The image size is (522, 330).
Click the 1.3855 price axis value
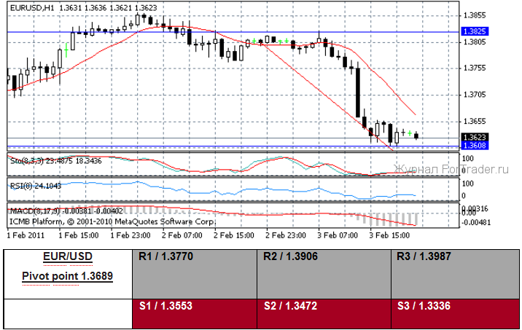[x=475, y=15]
